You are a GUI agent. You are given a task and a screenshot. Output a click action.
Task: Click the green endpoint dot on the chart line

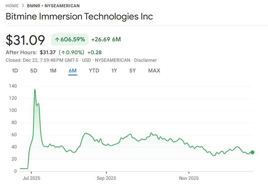tap(253, 153)
